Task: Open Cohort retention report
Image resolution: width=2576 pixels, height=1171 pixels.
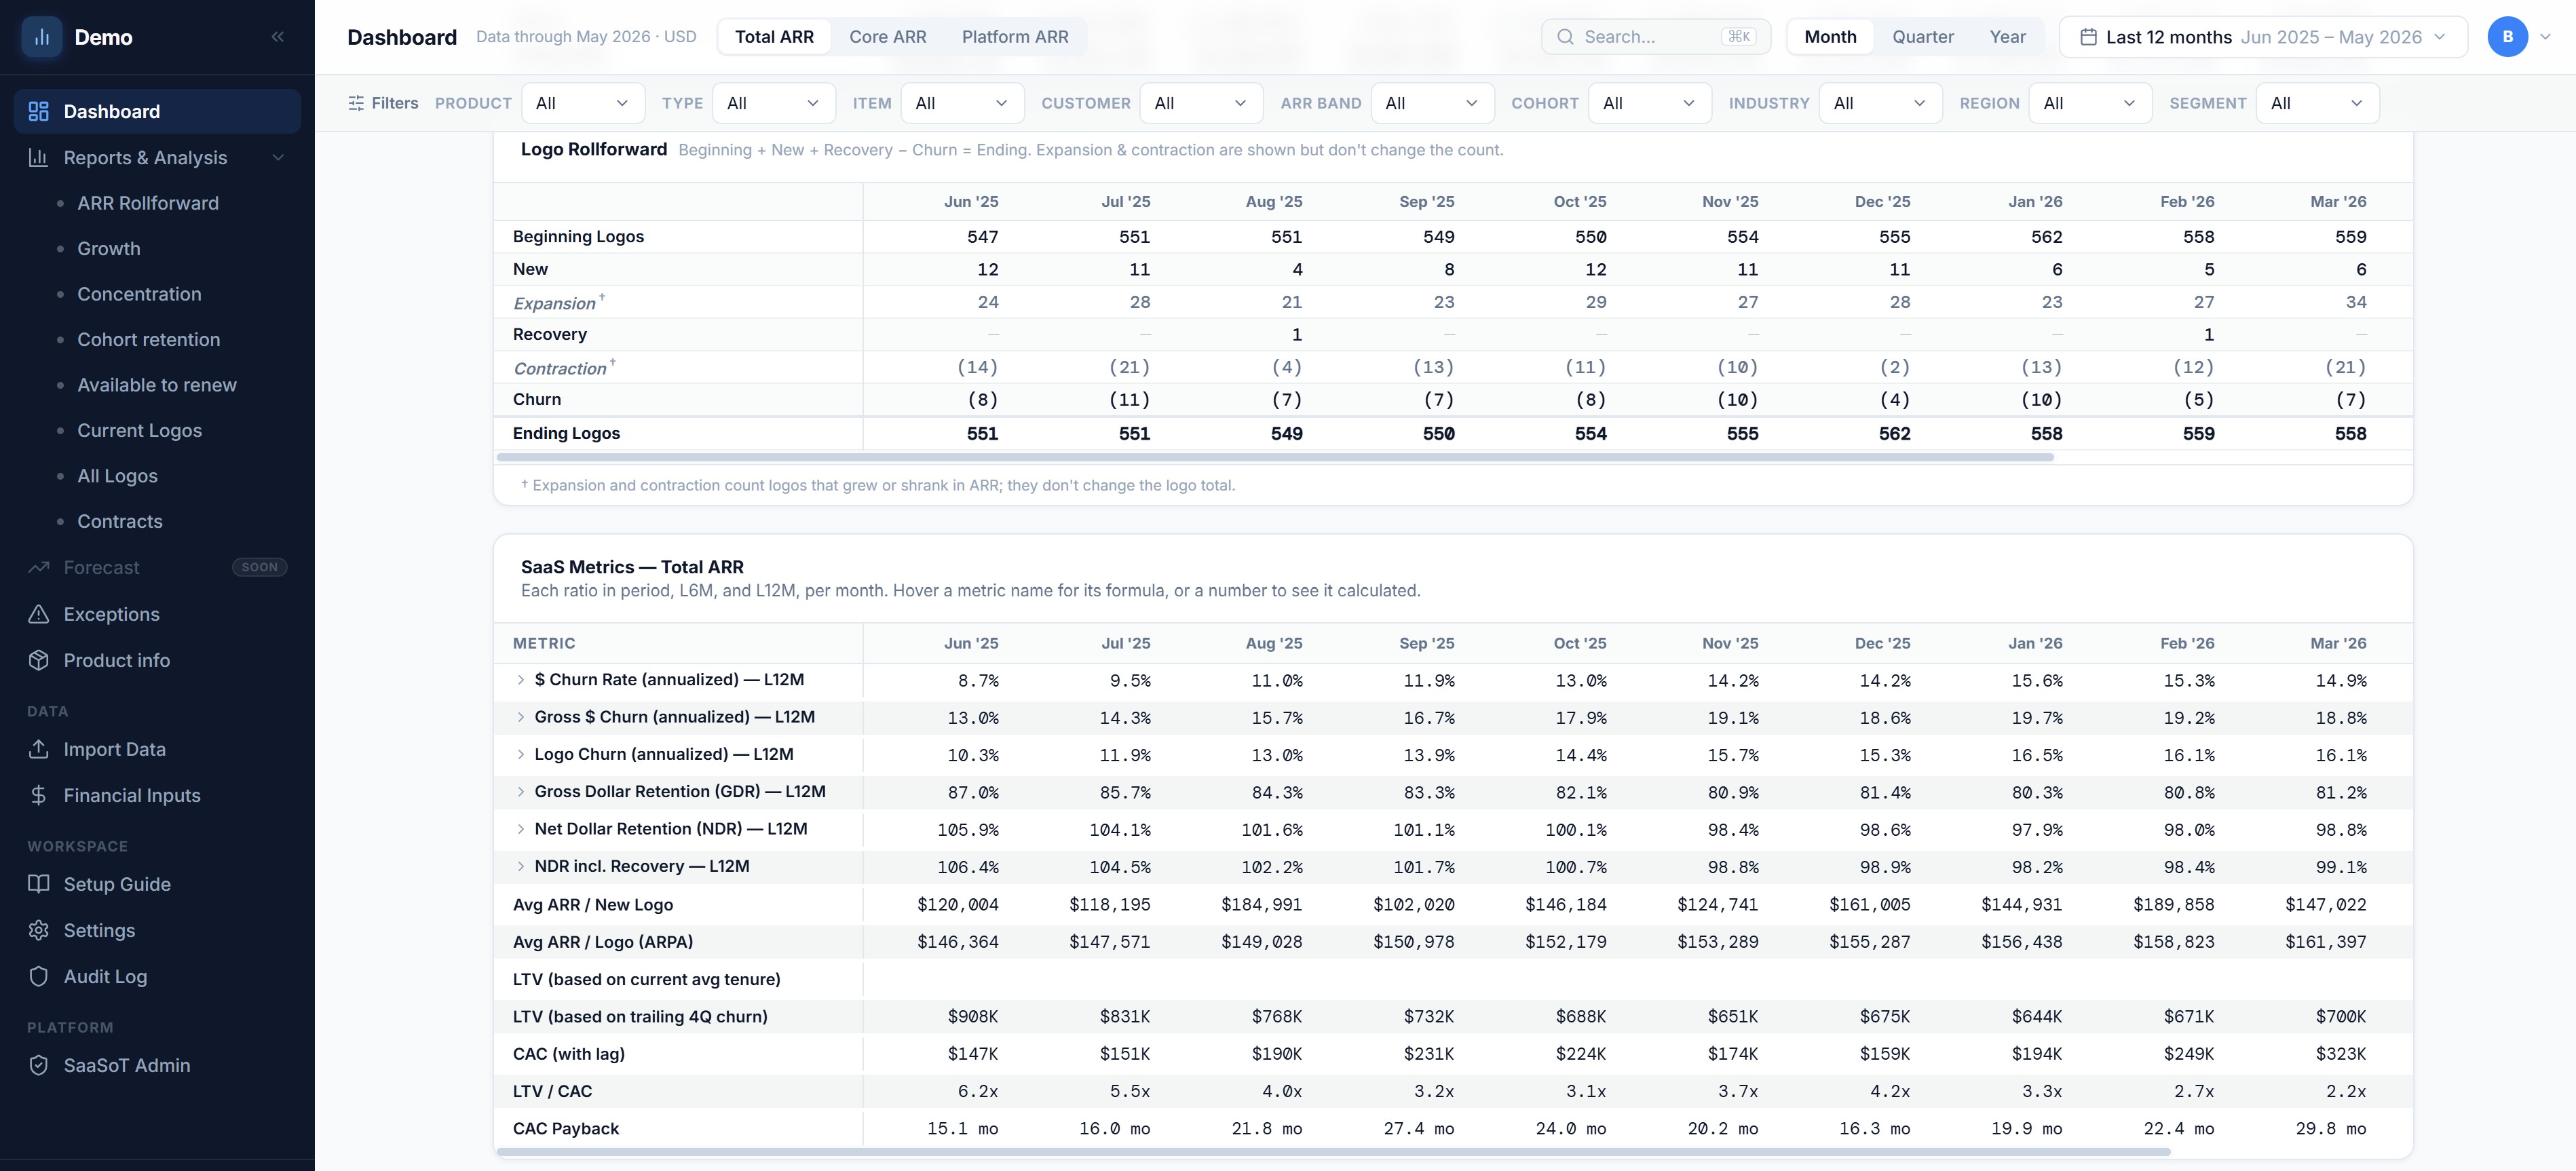Action: [148, 339]
